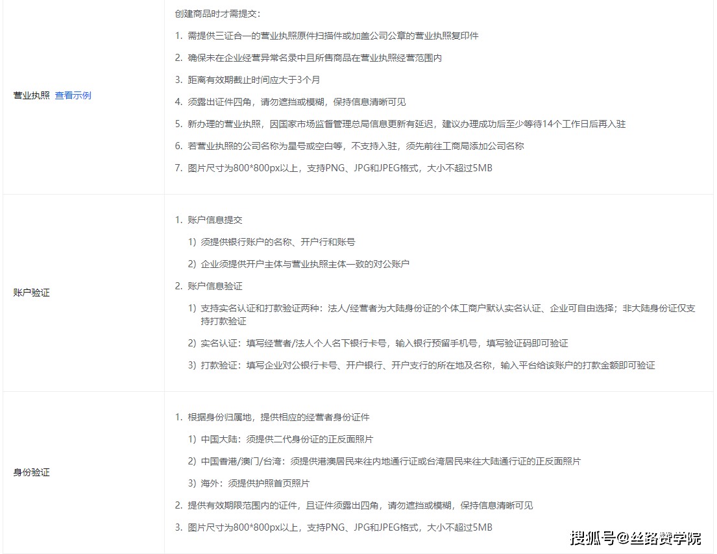Click the line about 银行账户的名称、开户行和账号
The width and height of the screenshot is (717, 554).
click(272, 242)
